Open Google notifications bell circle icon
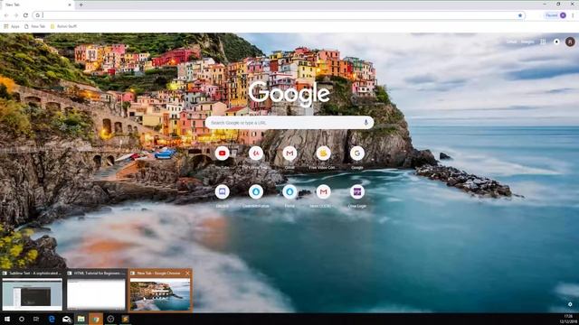579x325 pixels. (x=556, y=42)
